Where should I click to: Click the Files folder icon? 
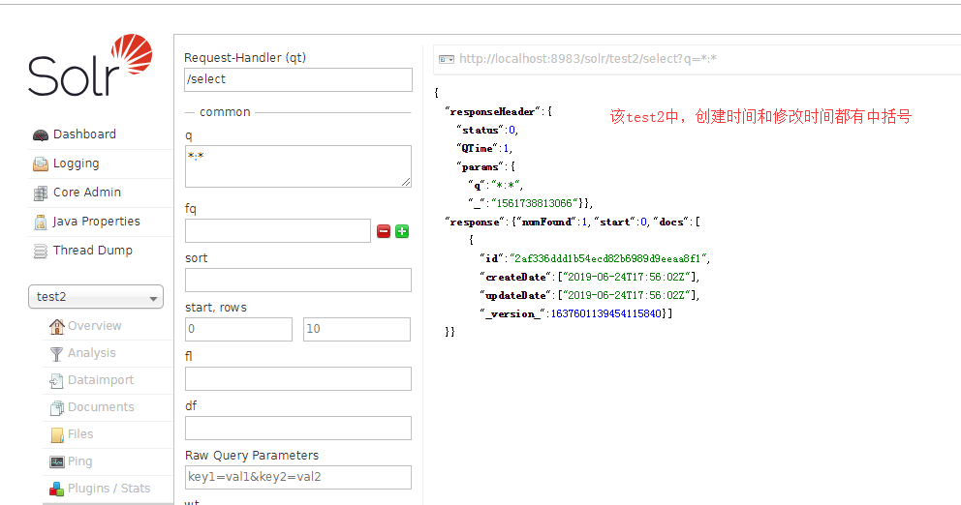pyautogui.click(x=57, y=435)
